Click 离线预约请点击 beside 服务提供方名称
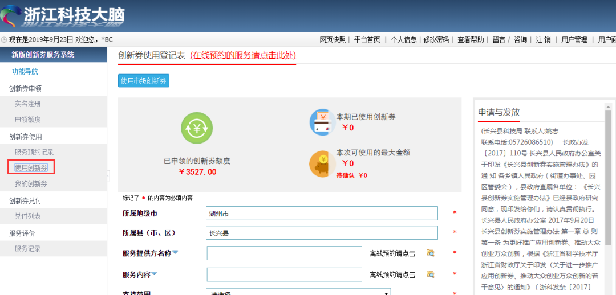The height and width of the screenshot is (295, 616). [392, 253]
